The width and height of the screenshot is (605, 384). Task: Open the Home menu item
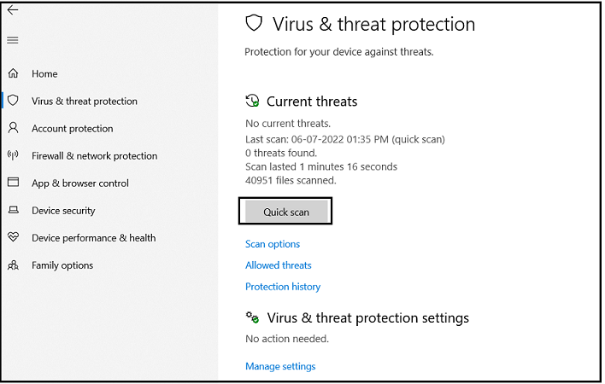coord(44,74)
